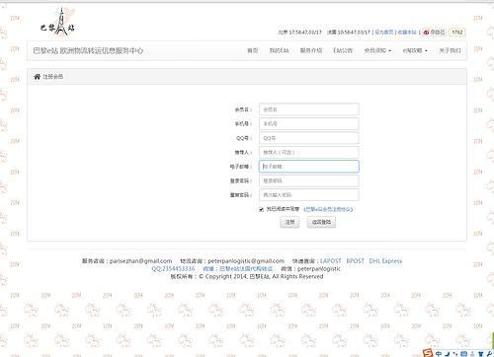The height and width of the screenshot is (357, 494).
Task: Expand the e站攻略 dropdown menu
Action: pos(415,50)
